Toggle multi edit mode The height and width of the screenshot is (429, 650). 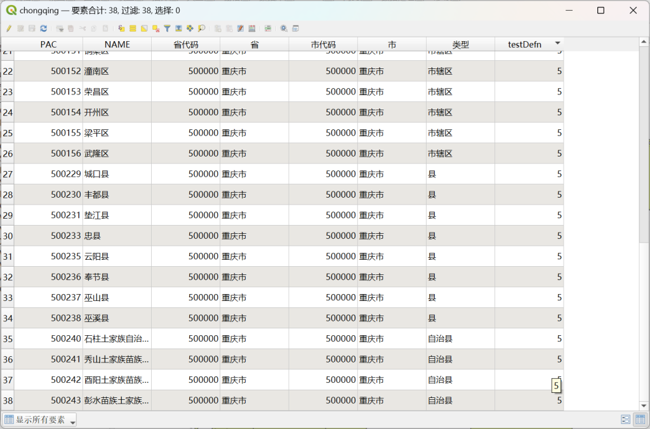point(20,29)
